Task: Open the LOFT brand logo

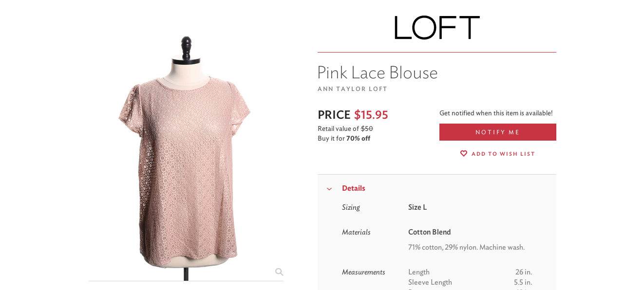Action: coord(437,28)
